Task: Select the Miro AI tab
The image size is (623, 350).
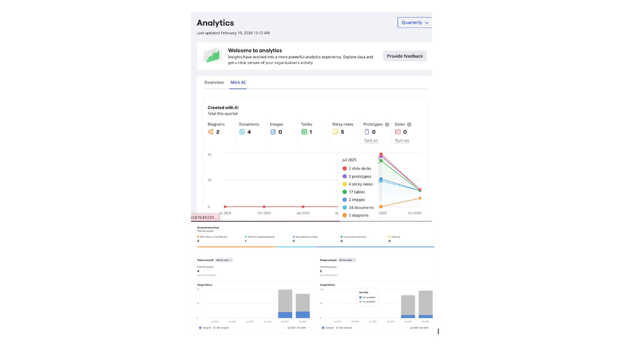Action: 238,82
